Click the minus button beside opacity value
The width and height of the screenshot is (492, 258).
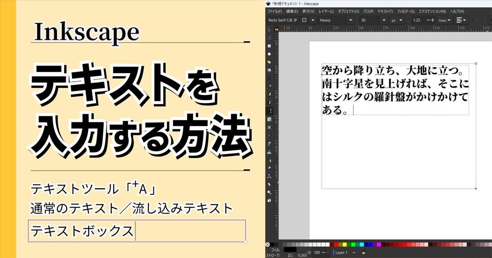(323, 252)
